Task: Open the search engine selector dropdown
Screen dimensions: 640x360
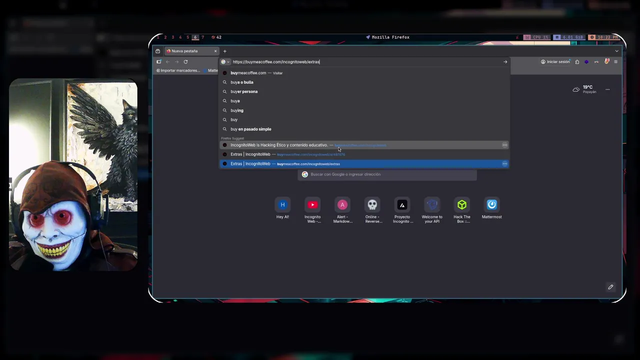Action: coord(225,62)
